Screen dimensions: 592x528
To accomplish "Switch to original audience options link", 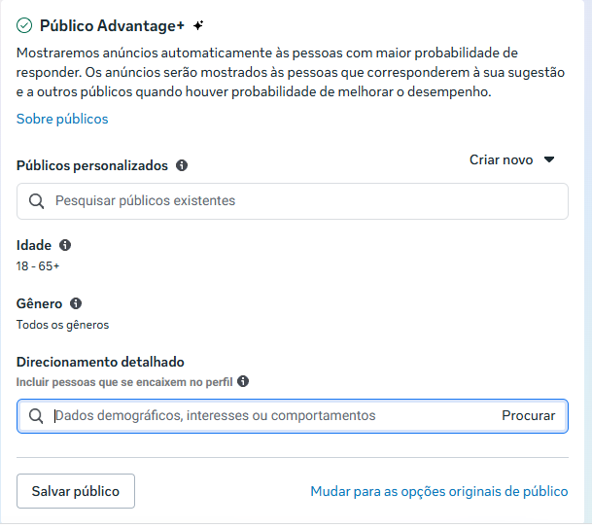I will click(x=438, y=491).
